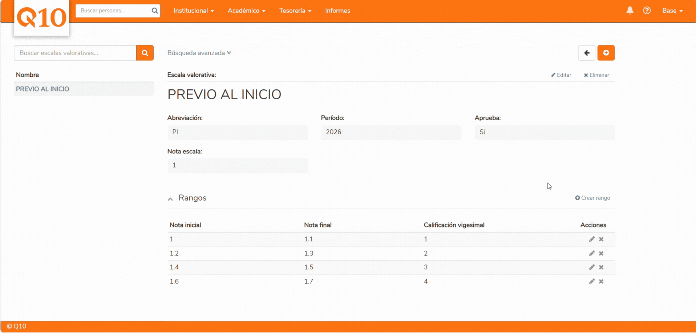
Task: Open the help question mark icon
Action: coord(647,11)
